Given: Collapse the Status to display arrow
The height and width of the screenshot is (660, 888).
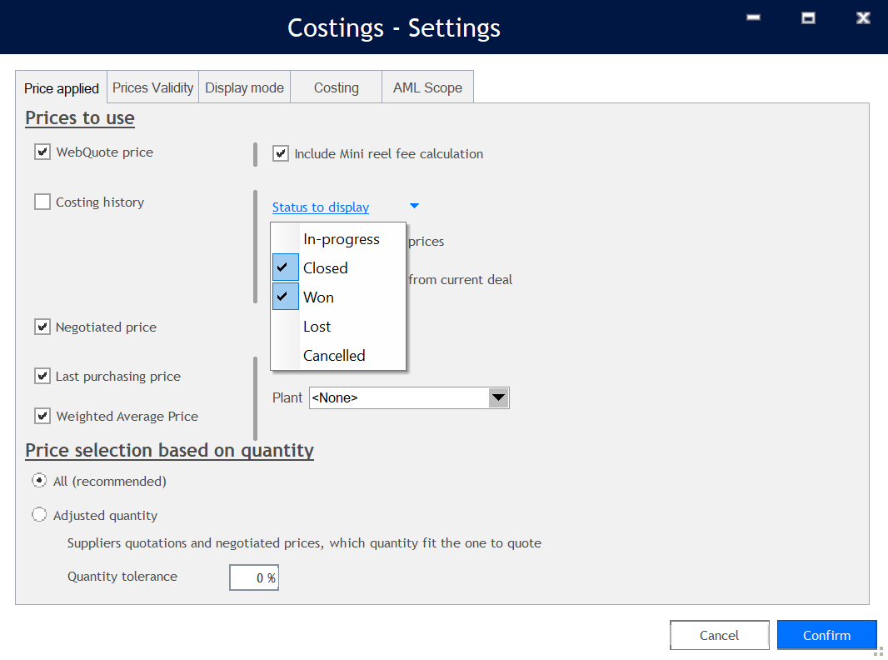Looking at the screenshot, I should (x=414, y=207).
